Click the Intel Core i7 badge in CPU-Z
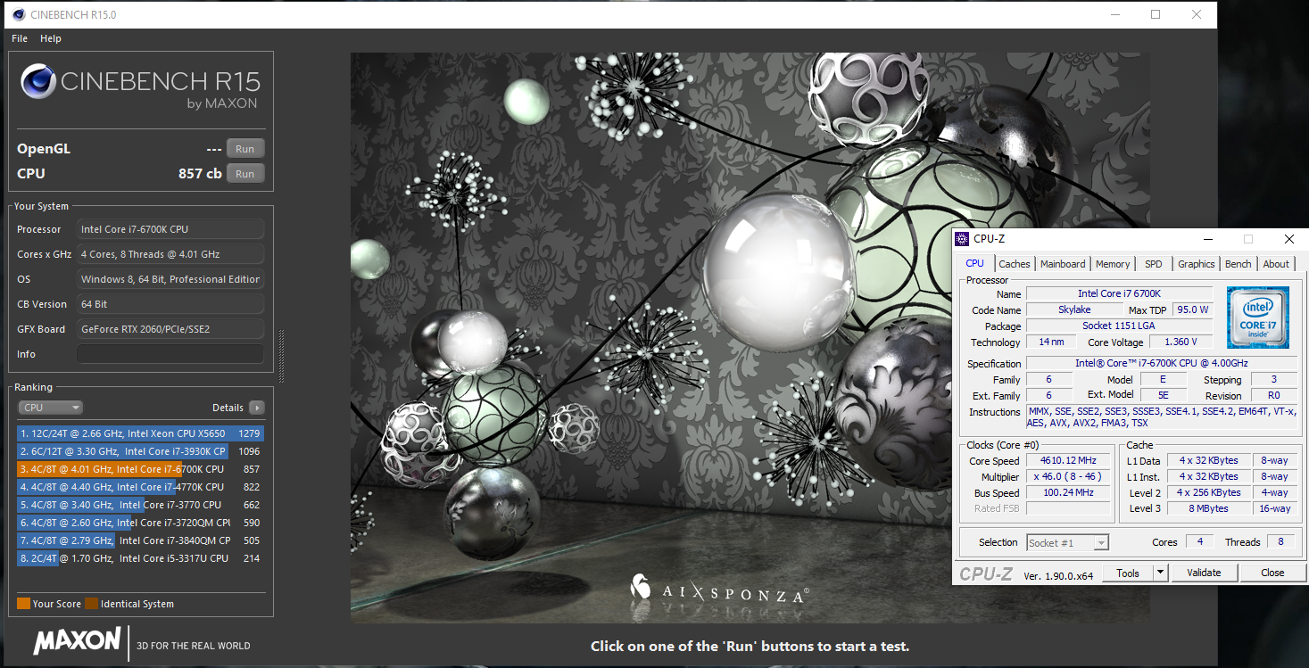The width and height of the screenshot is (1309, 668). tap(1257, 317)
